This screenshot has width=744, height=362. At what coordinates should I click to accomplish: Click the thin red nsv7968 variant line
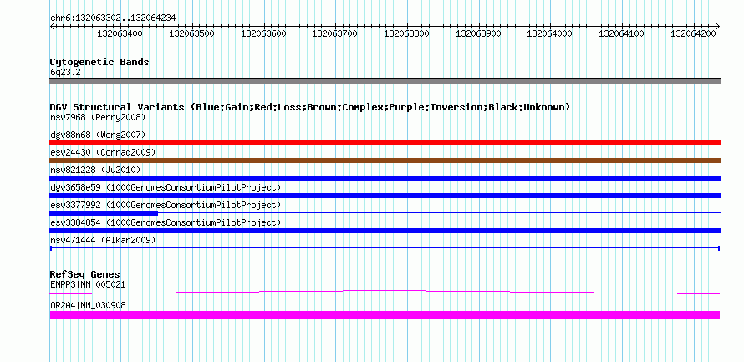point(385,125)
